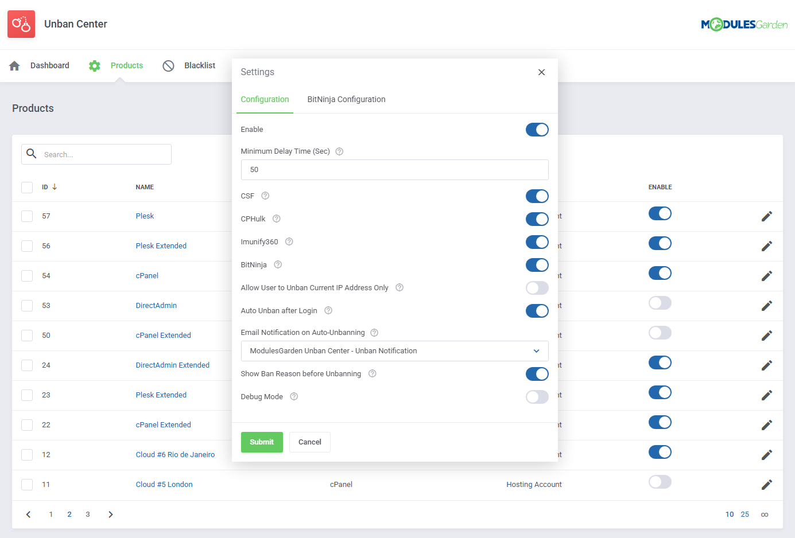The height and width of the screenshot is (538, 795).
Task: Disable the CSF toggle
Action: tap(537, 196)
